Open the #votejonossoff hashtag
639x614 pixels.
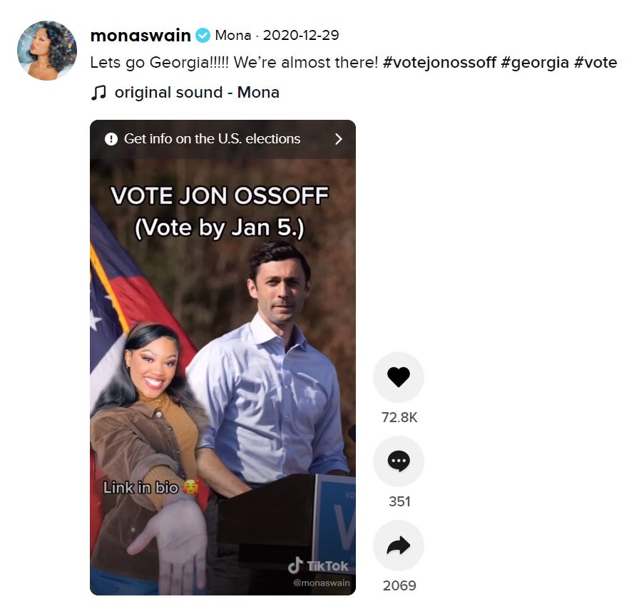pyautogui.click(x=440, y=63)
